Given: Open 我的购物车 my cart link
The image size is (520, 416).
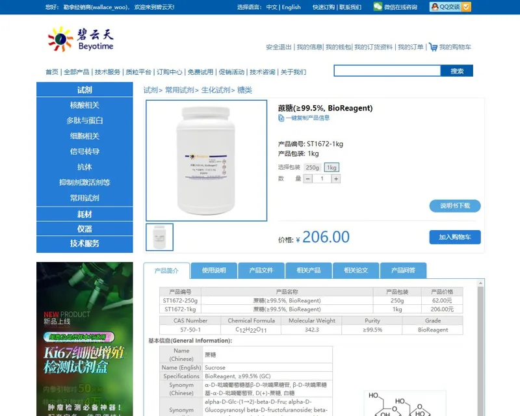Looking at the screenshot, I should (x=455, y=47).
